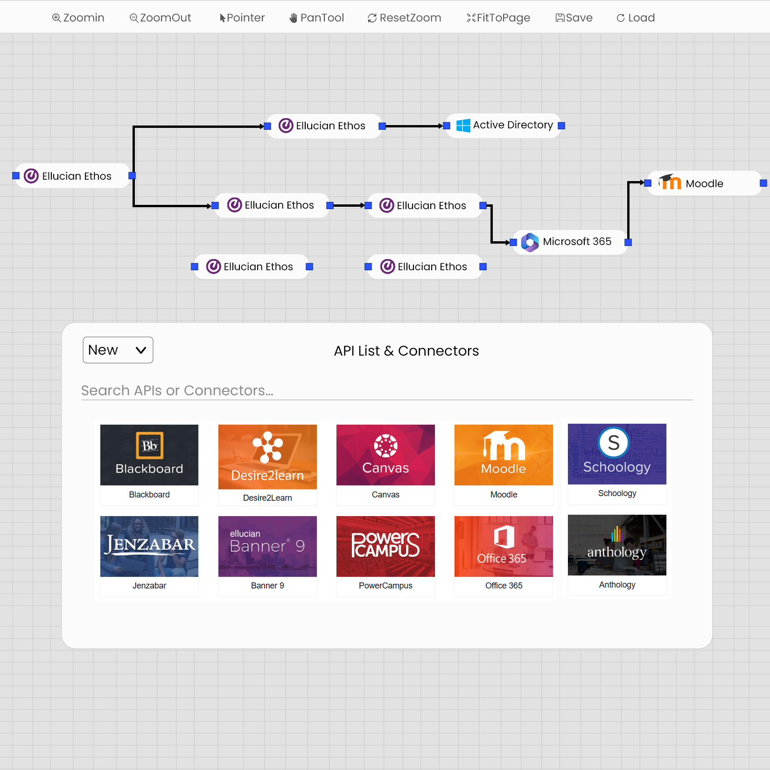770x770 pixels.
Task: Click the Schoology S logo circle
Action: (x=614, y=442)
